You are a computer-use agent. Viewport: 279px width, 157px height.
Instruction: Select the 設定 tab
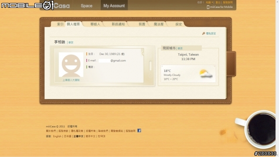click(x=179, y=24)
